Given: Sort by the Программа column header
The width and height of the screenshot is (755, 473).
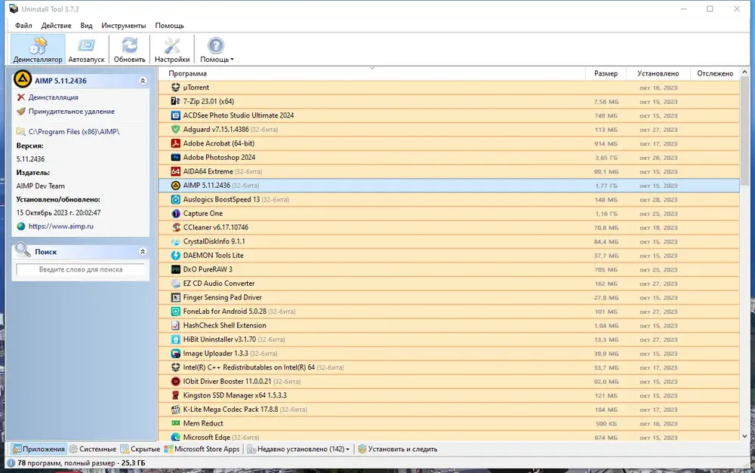Looking at the screenshot, I should [x=371, y=74].
